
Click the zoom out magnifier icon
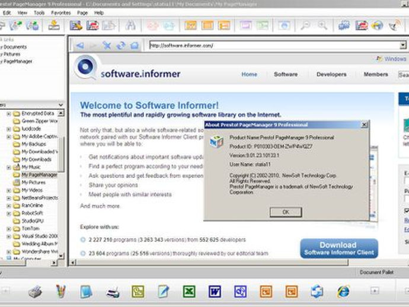[305, 25]
